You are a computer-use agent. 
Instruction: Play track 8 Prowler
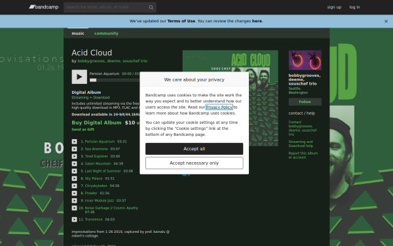(x=75, y=194)
